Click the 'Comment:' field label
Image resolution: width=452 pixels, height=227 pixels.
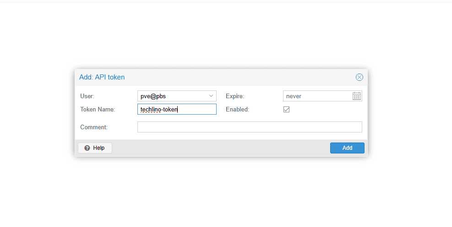[93, 127]
